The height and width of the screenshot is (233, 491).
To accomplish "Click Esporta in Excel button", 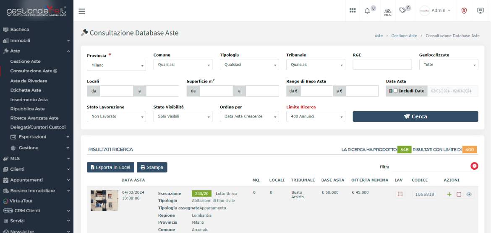I will pos(110,167).
